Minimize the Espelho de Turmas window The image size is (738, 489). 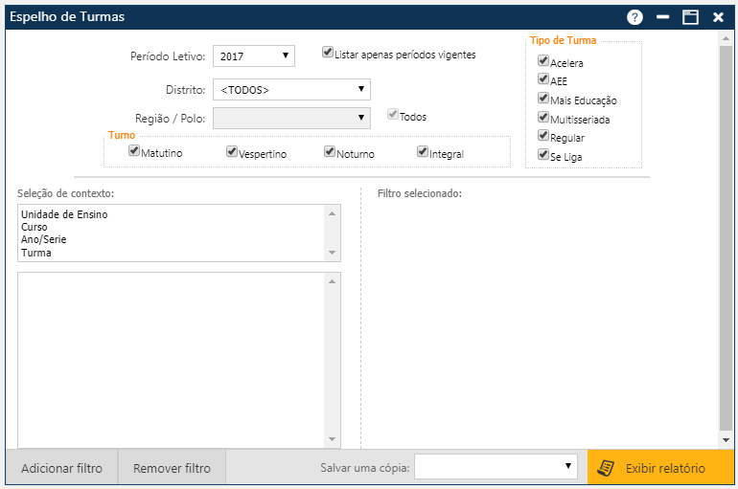pos(662,17)
